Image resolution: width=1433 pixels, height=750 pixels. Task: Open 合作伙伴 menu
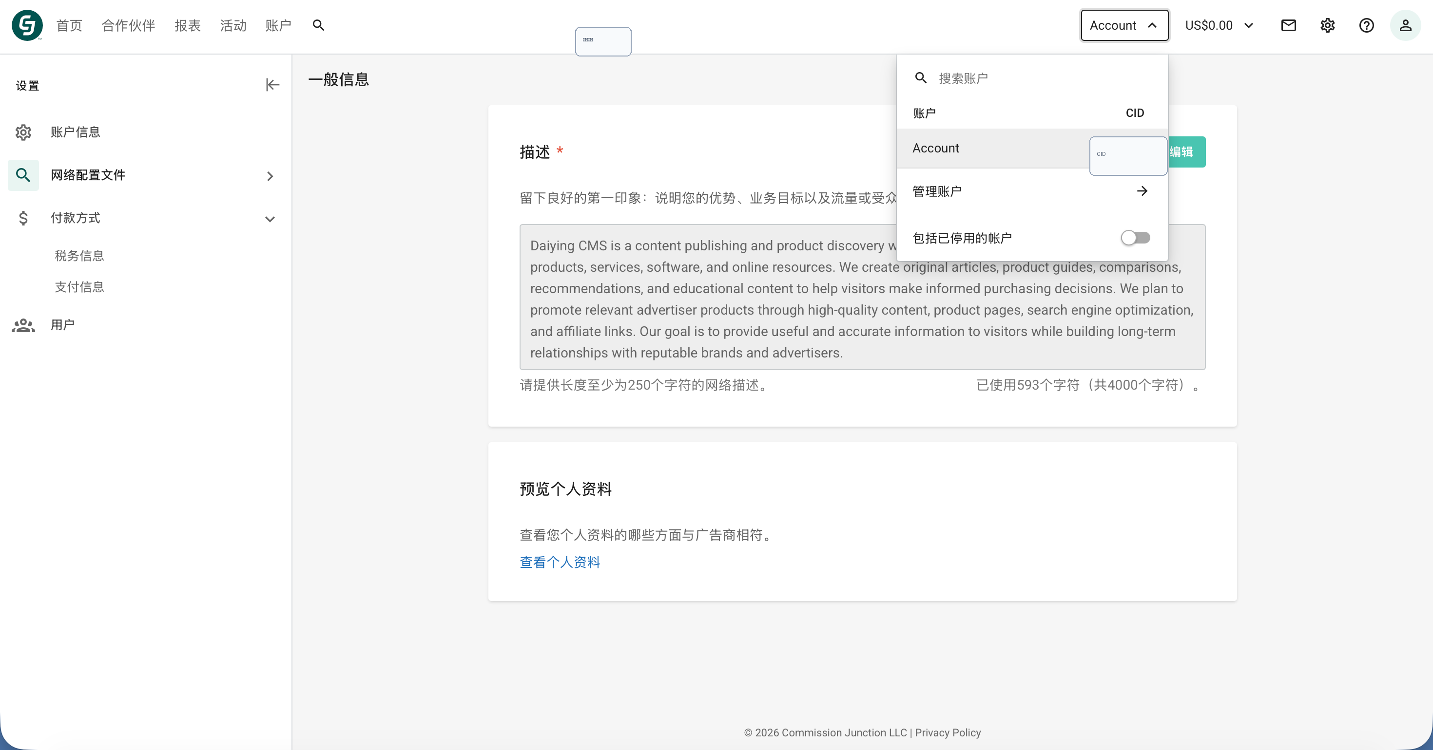[129, 25]
